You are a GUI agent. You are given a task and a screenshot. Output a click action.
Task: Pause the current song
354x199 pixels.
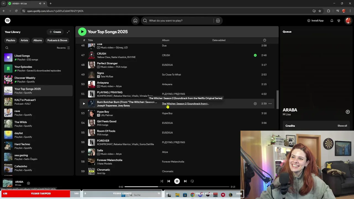tap(177, 181)
